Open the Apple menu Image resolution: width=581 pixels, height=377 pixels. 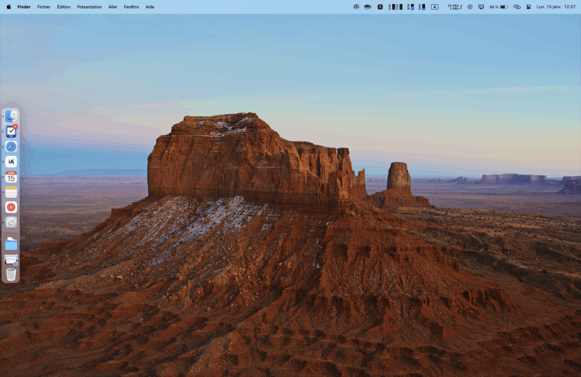pos(8,7)
